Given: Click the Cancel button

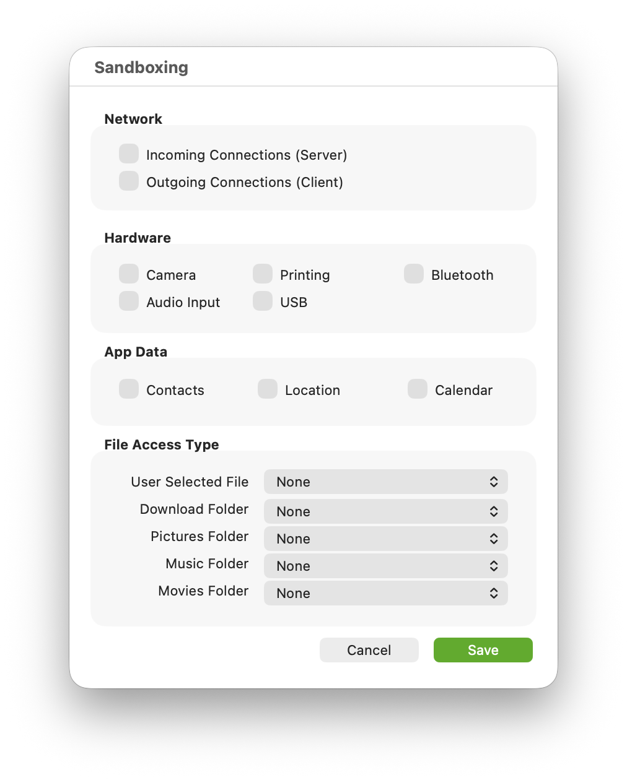Looking at the screenshot, I should click(x=369, y=650).
